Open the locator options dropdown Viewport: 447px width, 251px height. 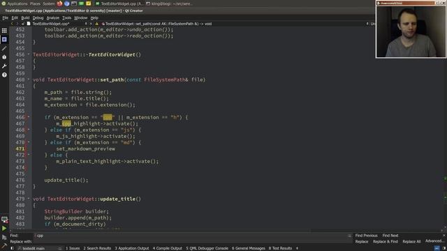60,248
